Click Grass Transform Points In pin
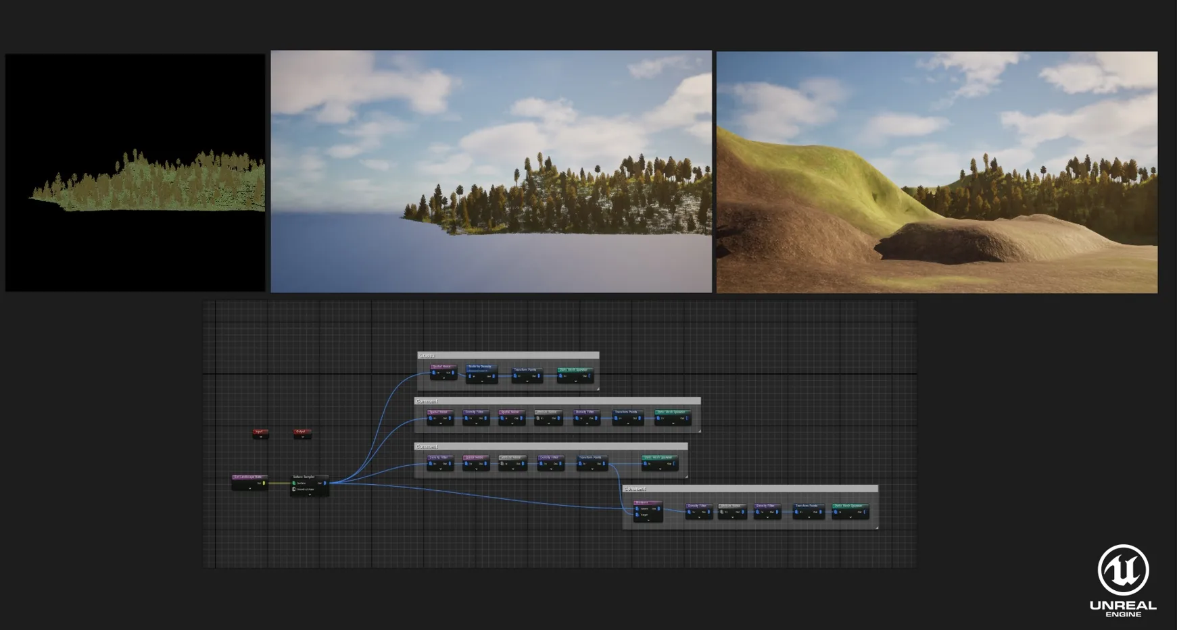The image size is (1177, 630). pyautogui.click(x=515, y=375)
